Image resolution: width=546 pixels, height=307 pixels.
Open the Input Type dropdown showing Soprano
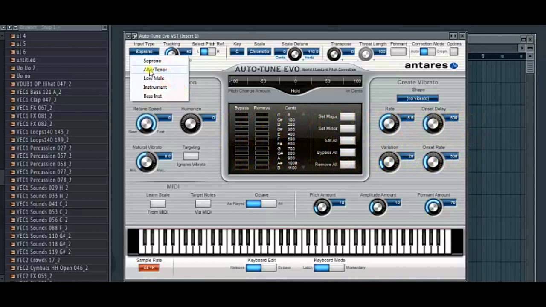[x=144, y=52]
